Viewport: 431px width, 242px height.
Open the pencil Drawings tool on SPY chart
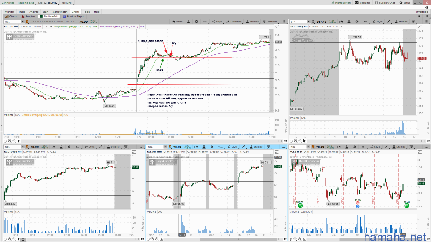pos(388,22)
